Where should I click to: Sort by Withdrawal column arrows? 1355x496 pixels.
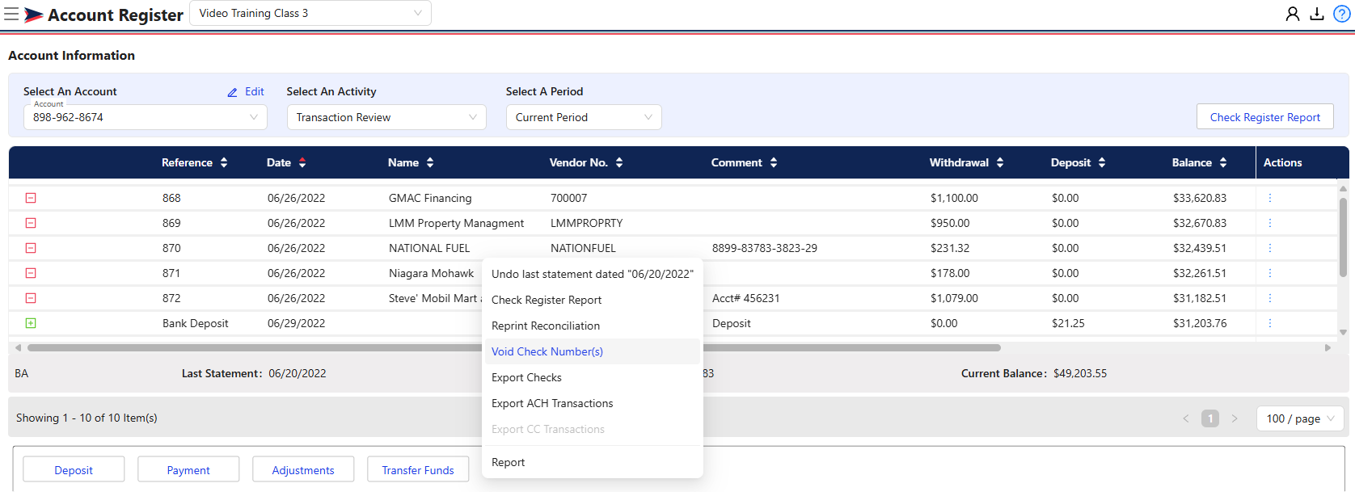pyautogui.click(x=1000, y=162)
